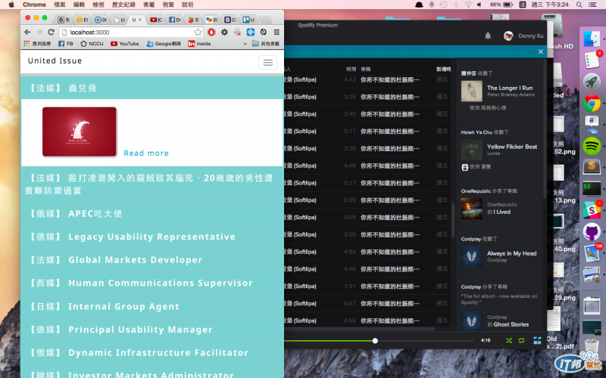Viewport: 606px width, 378px height.
Task: Click the blue diamond extension icon in Chrome
Action: pos(251,32)
